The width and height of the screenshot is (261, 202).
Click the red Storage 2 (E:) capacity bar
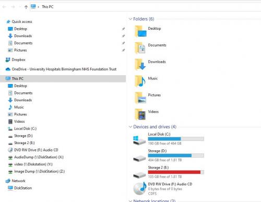(x=176, y=172)
